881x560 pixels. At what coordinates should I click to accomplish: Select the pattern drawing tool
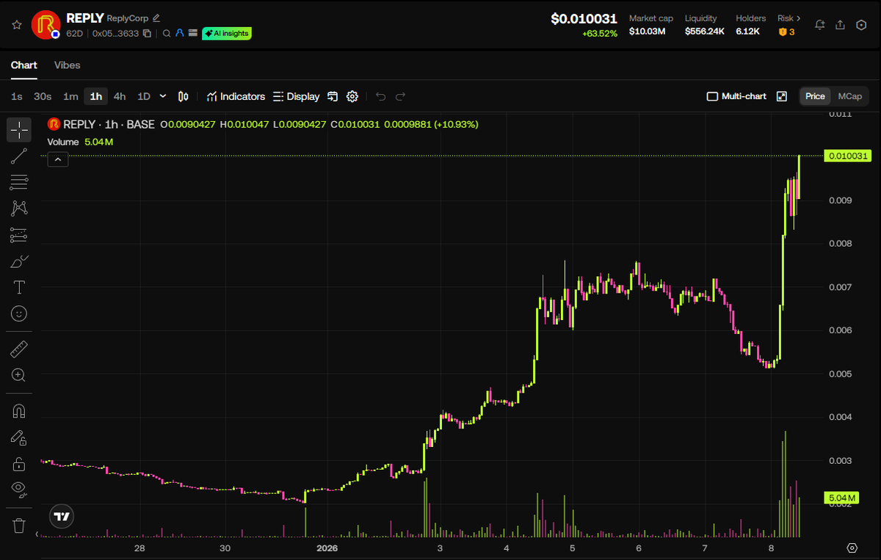click(x=19, y=208)
